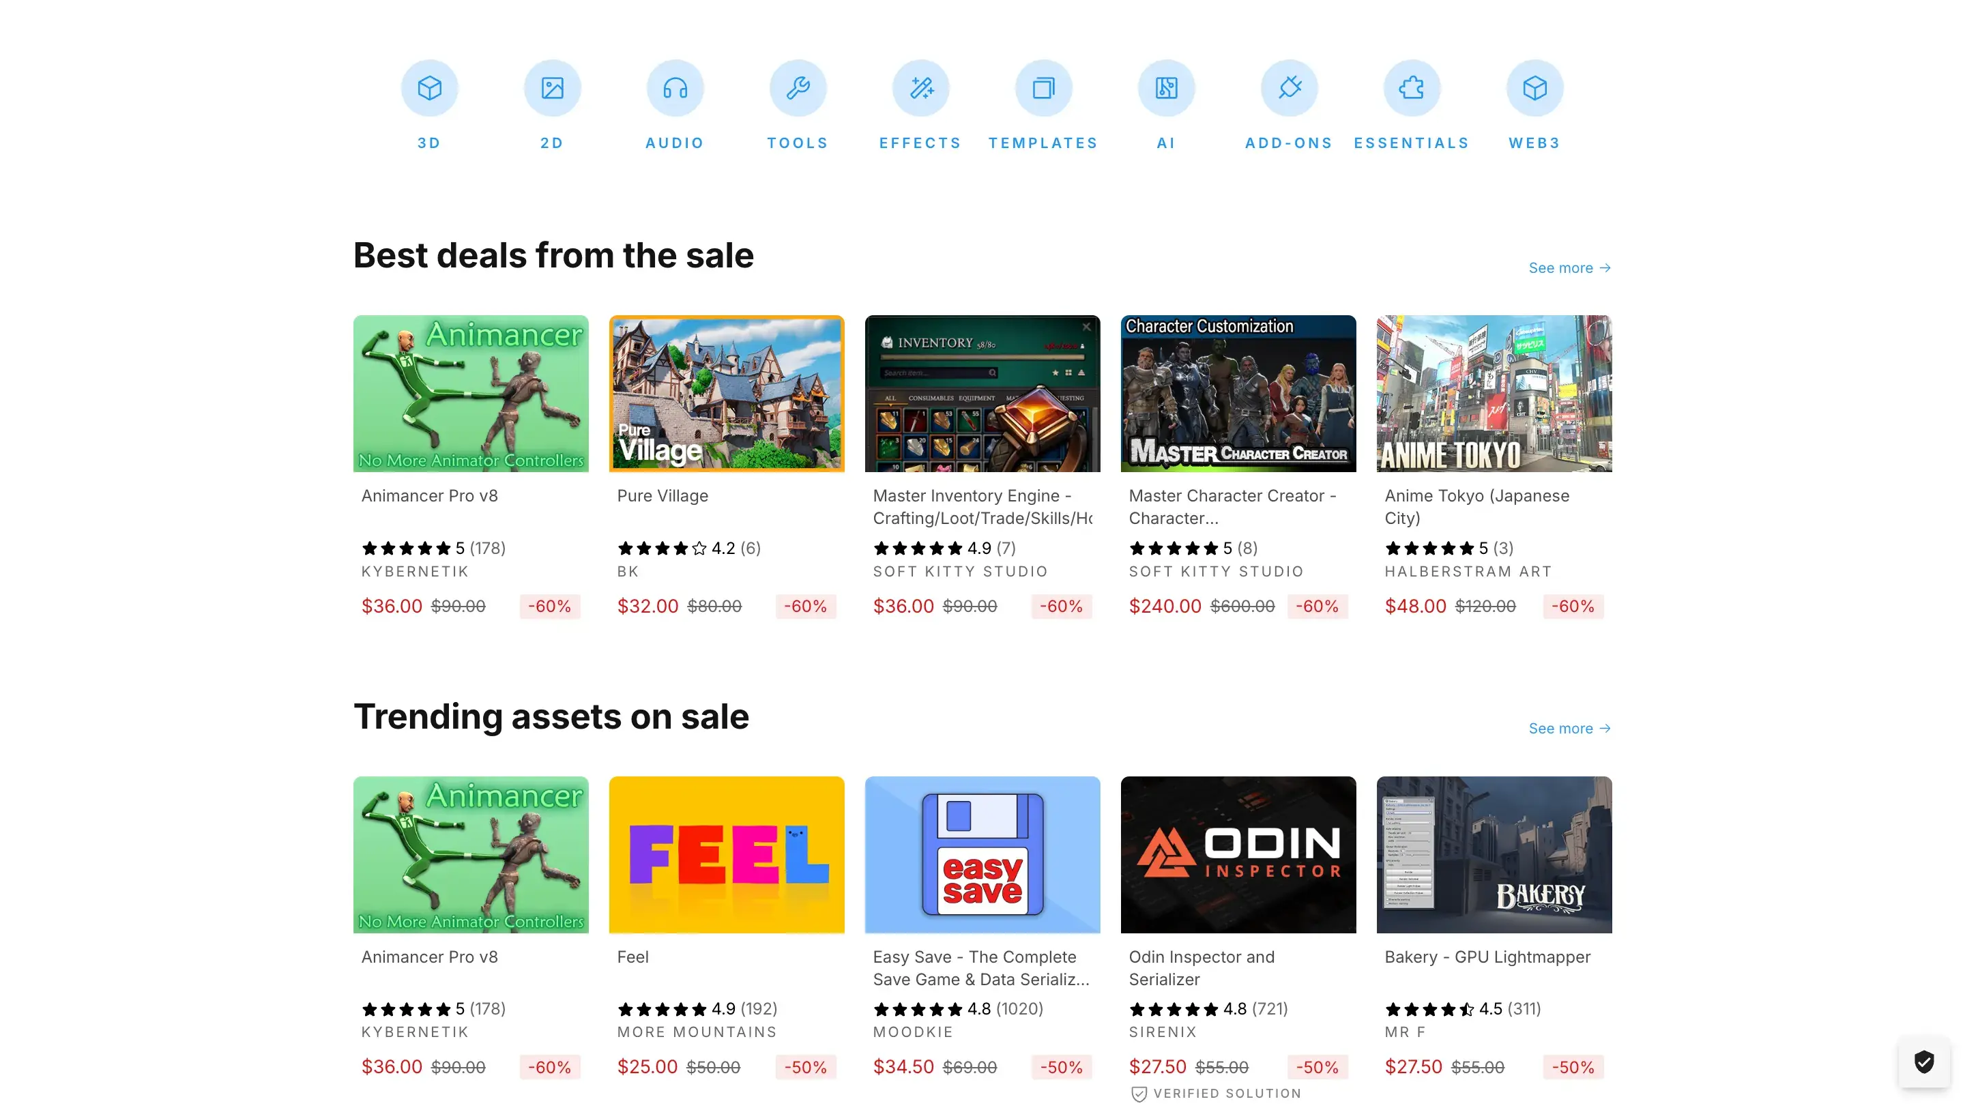Open the Templates category
Screen dimensions: 1965x1108
click(x=1043, y=104)
